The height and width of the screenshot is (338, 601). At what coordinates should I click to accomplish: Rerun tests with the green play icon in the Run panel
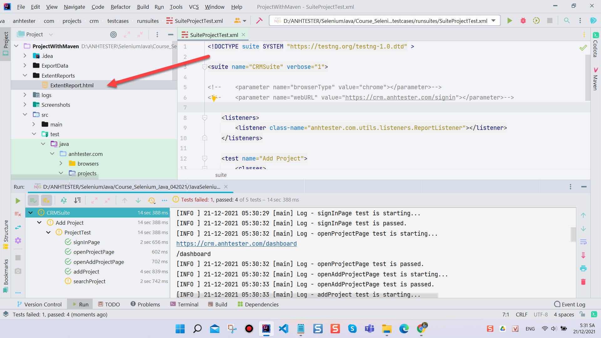[x=18, y=201]
